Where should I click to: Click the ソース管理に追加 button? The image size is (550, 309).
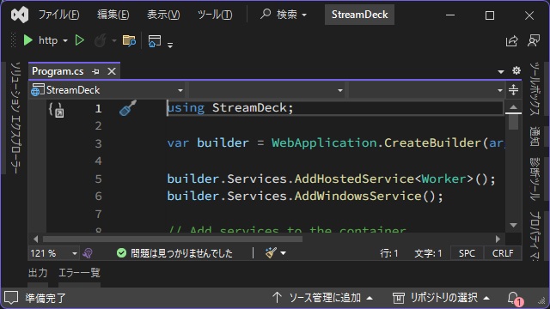point(323,298)
